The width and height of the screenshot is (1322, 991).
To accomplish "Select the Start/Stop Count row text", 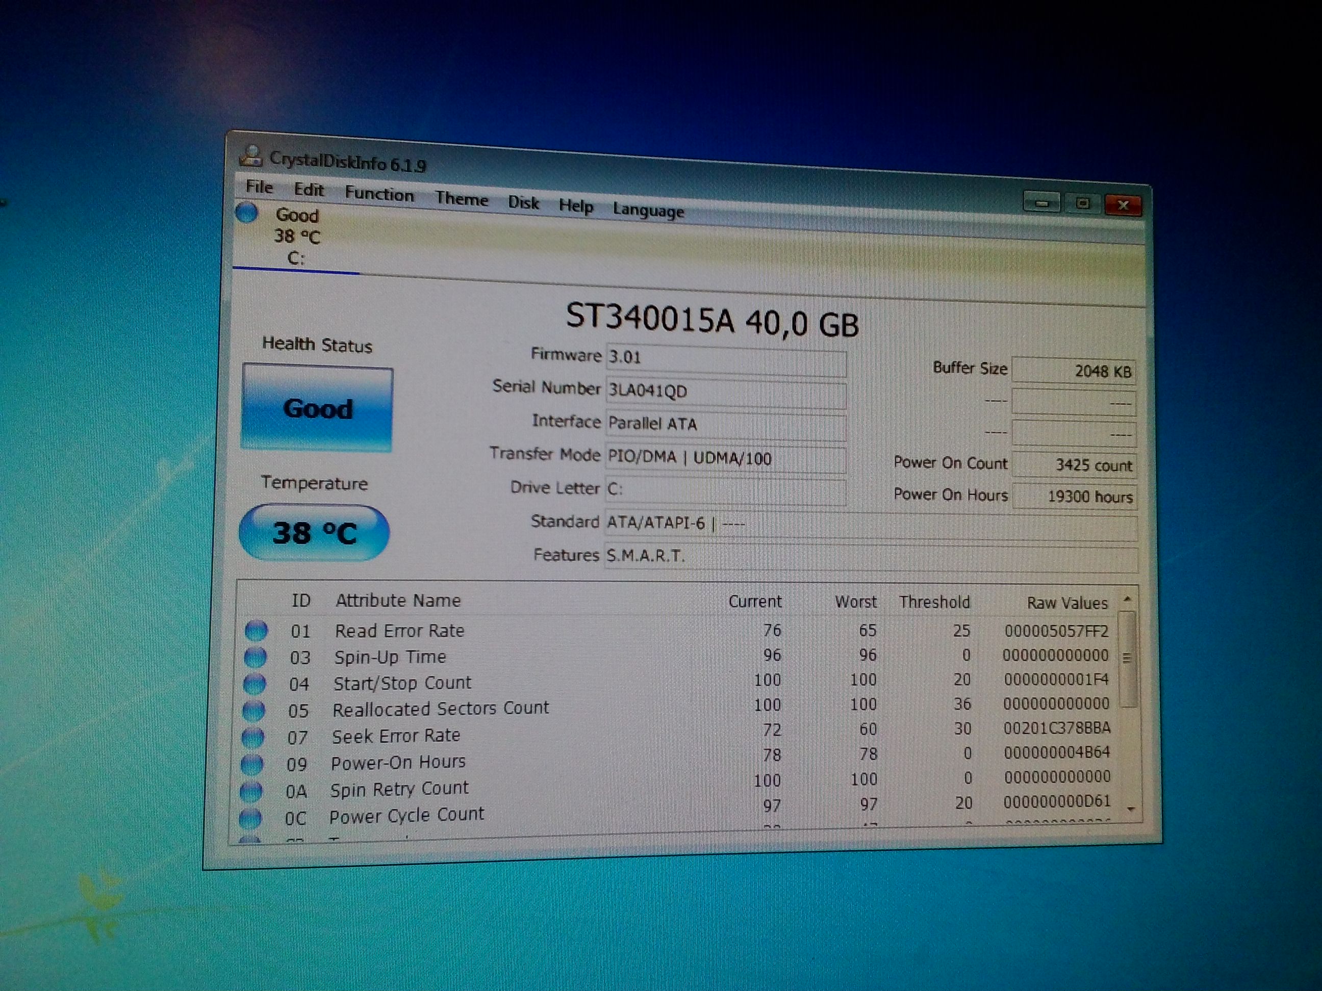I will [402, 683].
